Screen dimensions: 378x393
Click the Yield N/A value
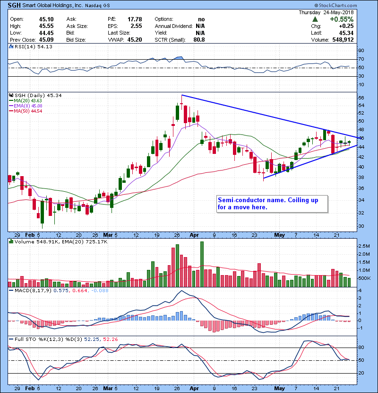click(200, 33)
